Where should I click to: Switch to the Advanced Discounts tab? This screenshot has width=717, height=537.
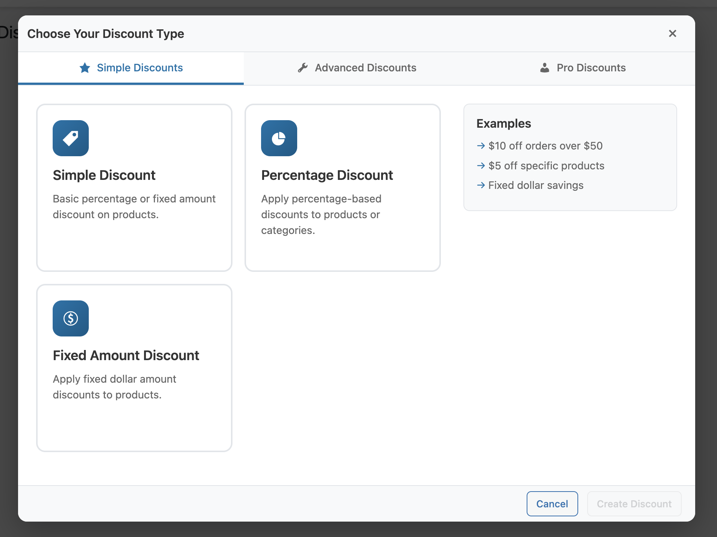(x=365, y=68)
